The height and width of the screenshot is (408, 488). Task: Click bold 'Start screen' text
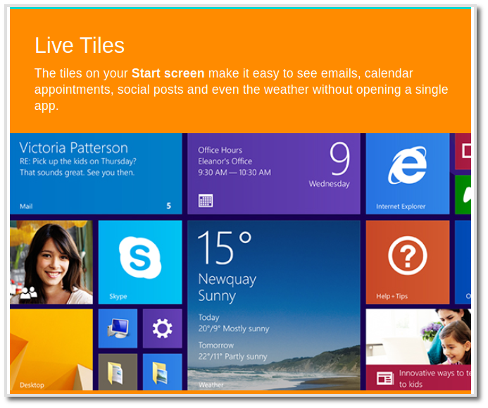(168, 73)
